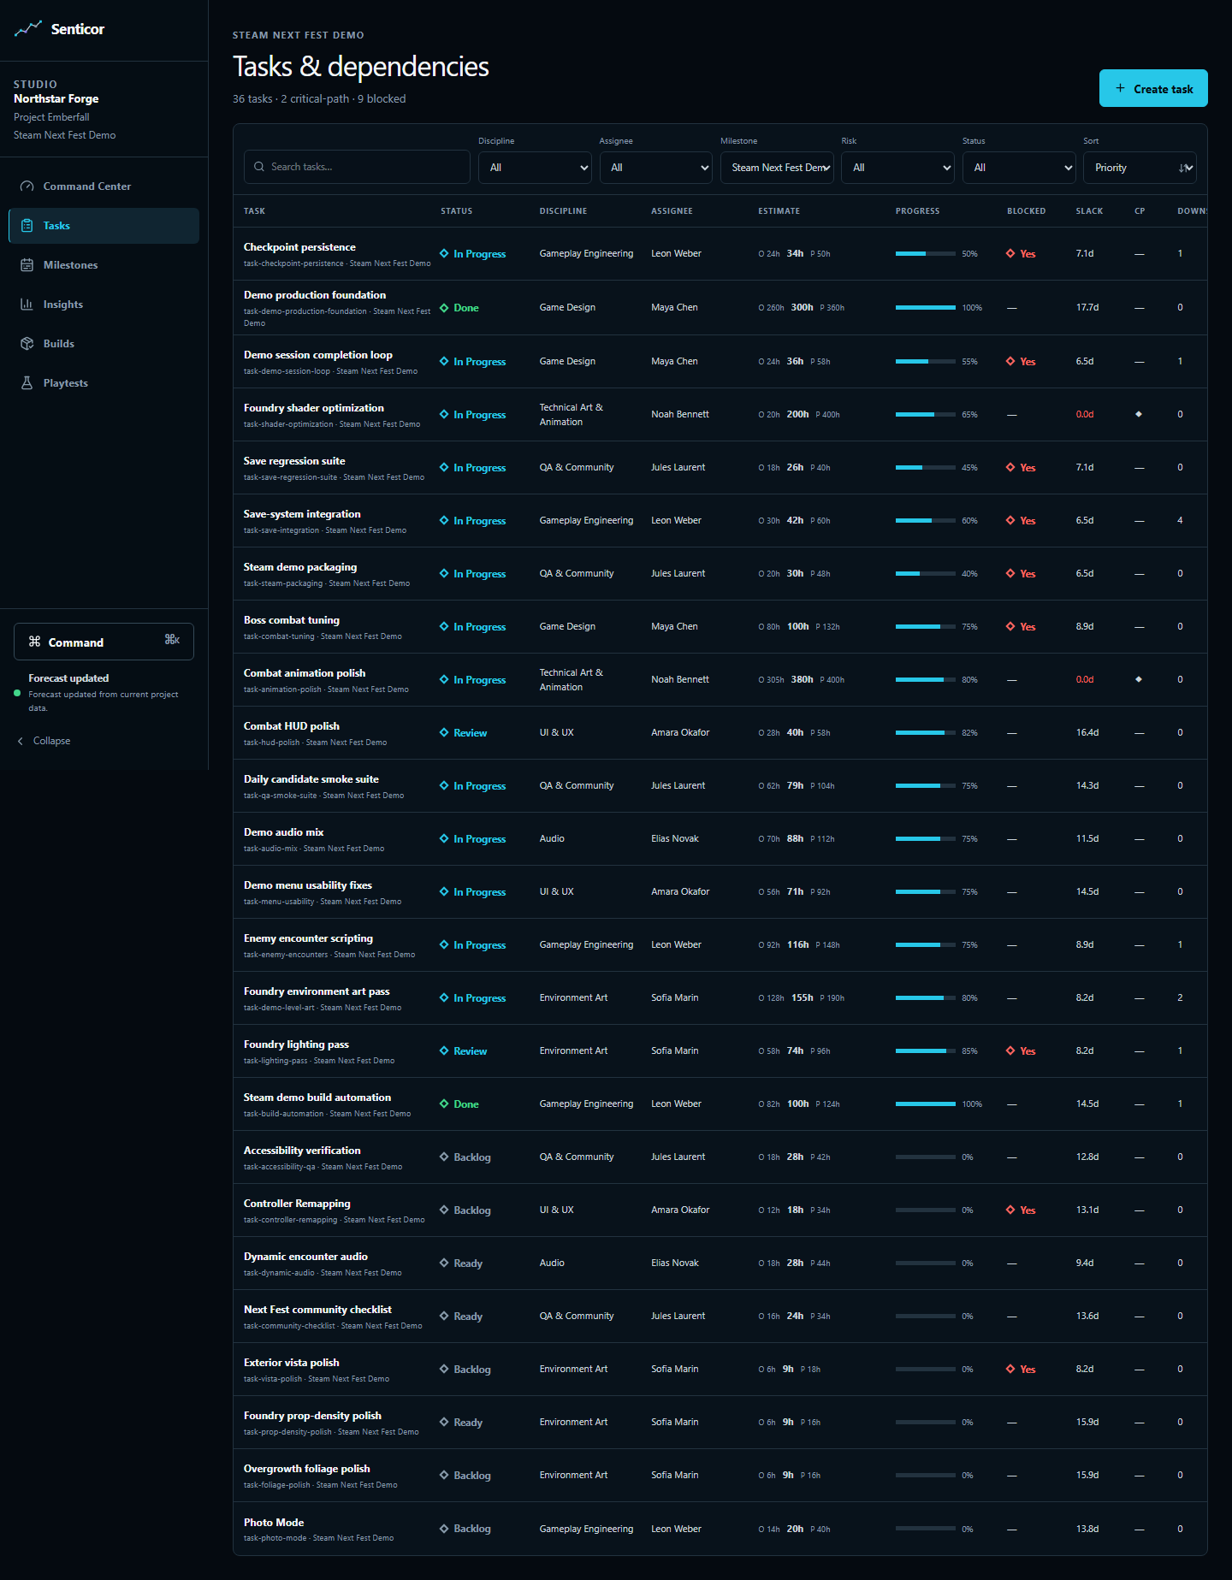The width and height of the screenshot is (1232, 1580).
Task: Click the plus icon in Create task
Action: [1120, 88]
